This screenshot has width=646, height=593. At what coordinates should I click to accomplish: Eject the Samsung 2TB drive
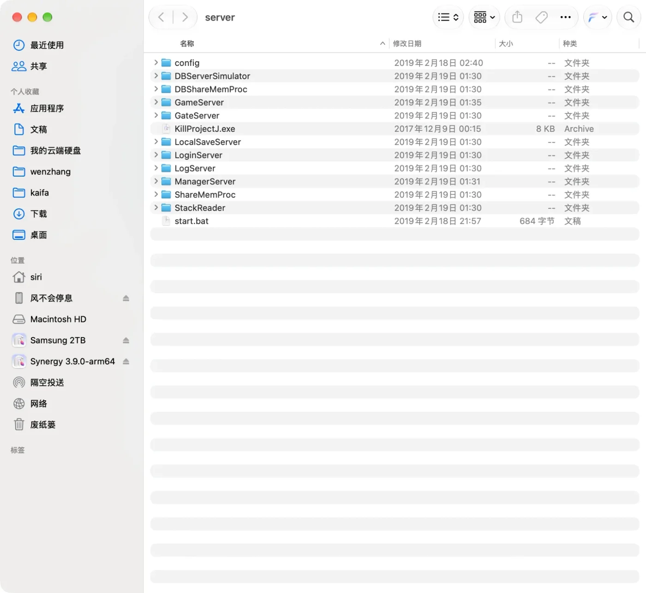click(x=126, y=340)
